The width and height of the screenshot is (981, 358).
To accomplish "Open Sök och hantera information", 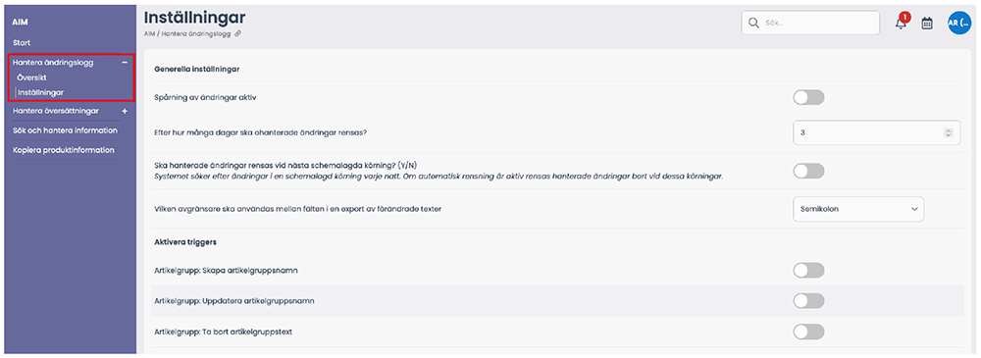I will coord(65,130).
